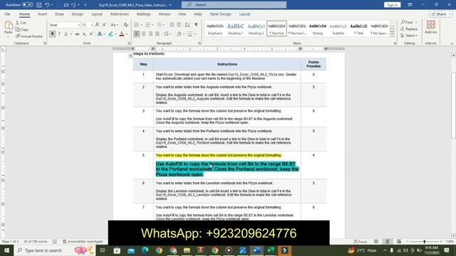Switch to the Table Design tab

coord(220,14)
